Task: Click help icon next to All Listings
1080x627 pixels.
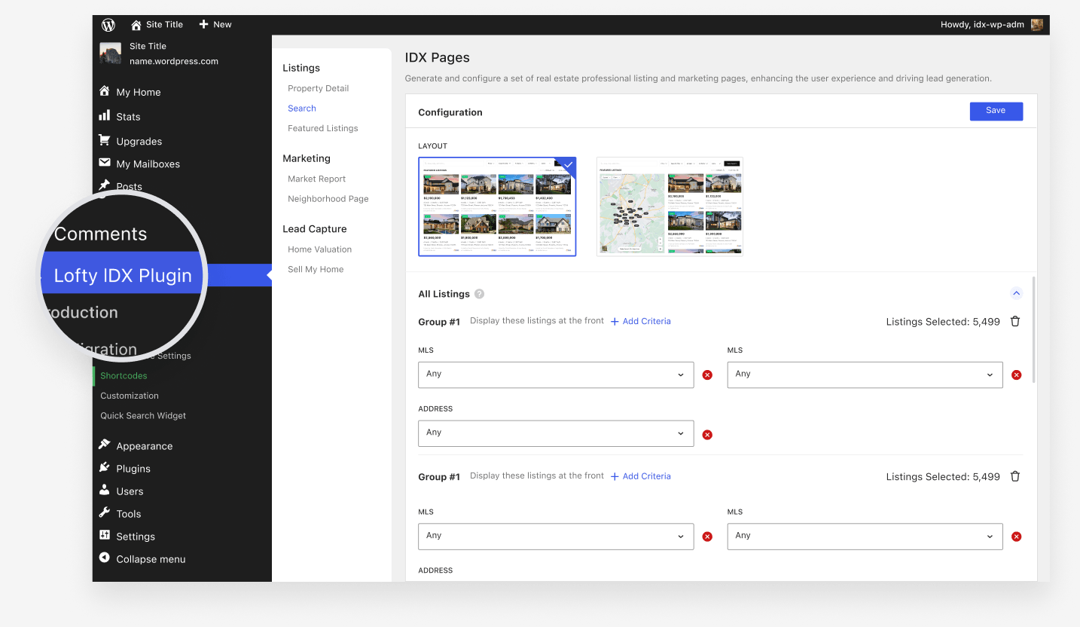Action: (x=480, y=294)
